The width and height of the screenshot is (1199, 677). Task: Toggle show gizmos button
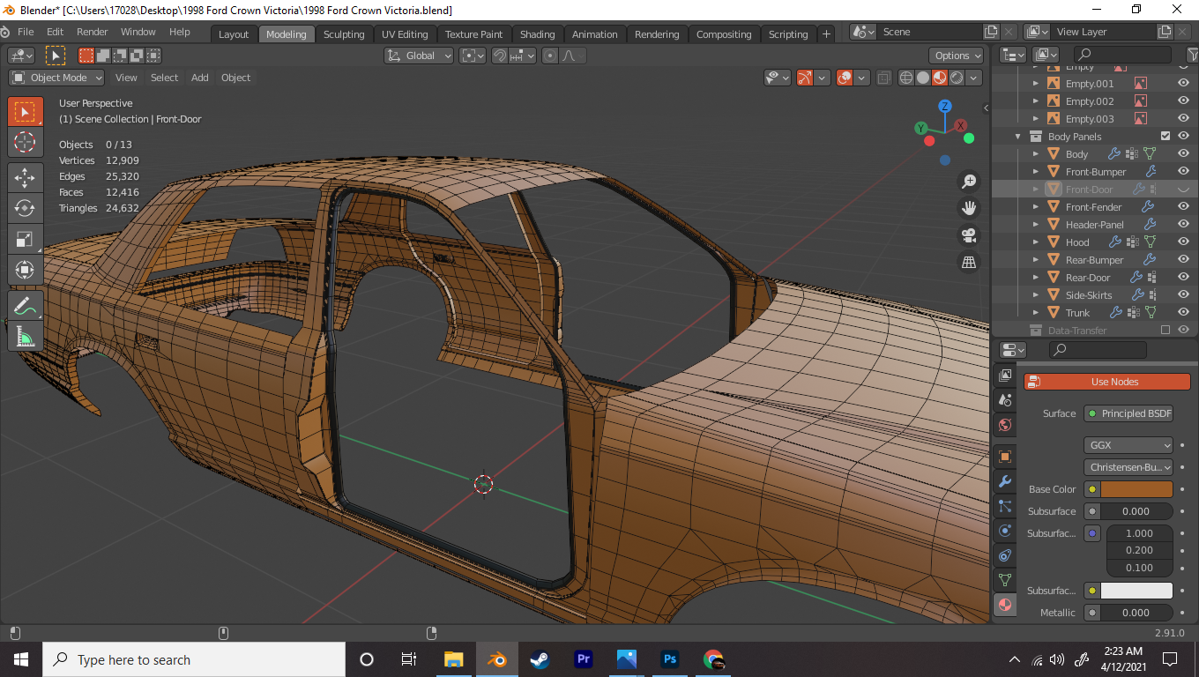click(804, 78)
